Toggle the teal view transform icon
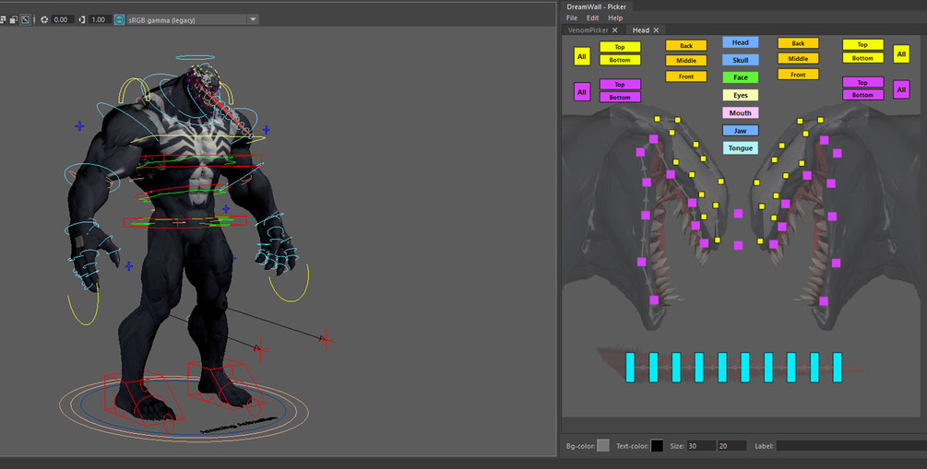Screen dimensions: 927x469 point(119,19)
